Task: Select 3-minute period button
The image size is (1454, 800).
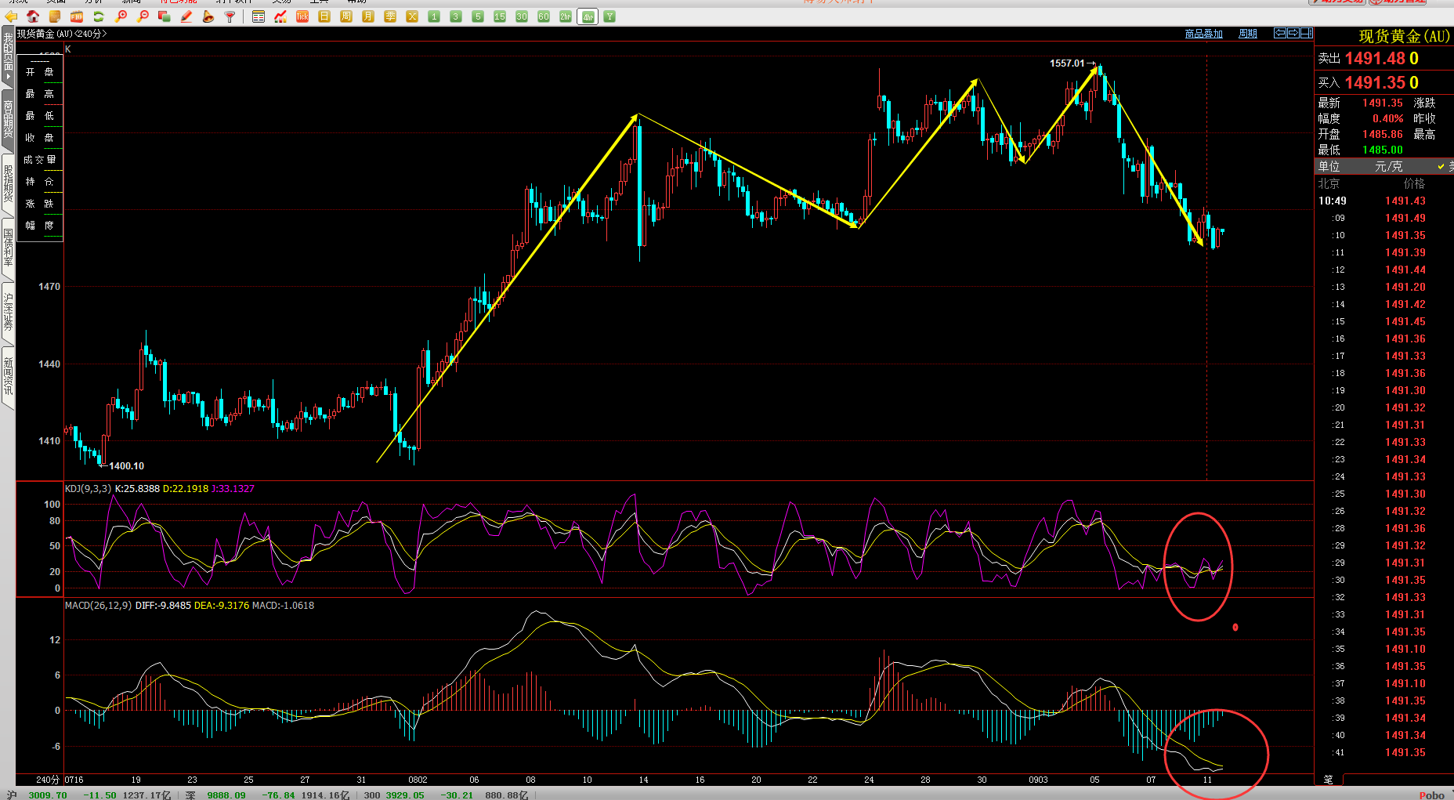Action: pyautogui.click(x=456, y=16)
